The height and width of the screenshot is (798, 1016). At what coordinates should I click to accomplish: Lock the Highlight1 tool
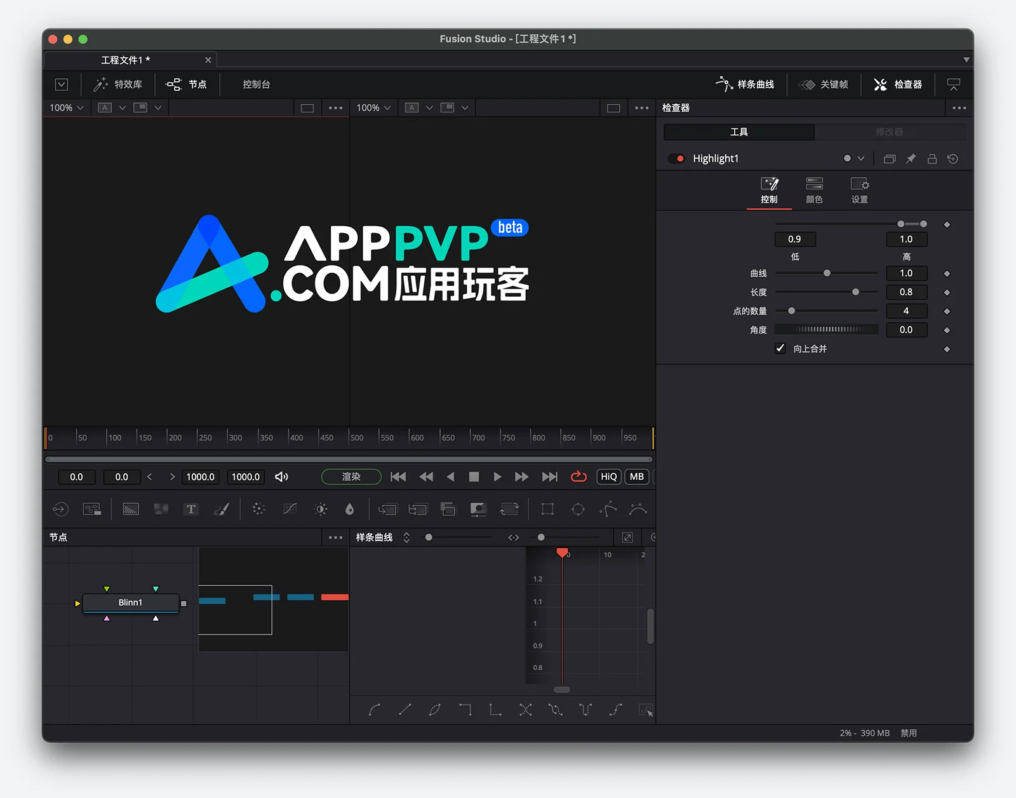tap(932, 159)
